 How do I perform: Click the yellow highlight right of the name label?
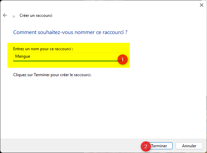[x=101, y=48]
